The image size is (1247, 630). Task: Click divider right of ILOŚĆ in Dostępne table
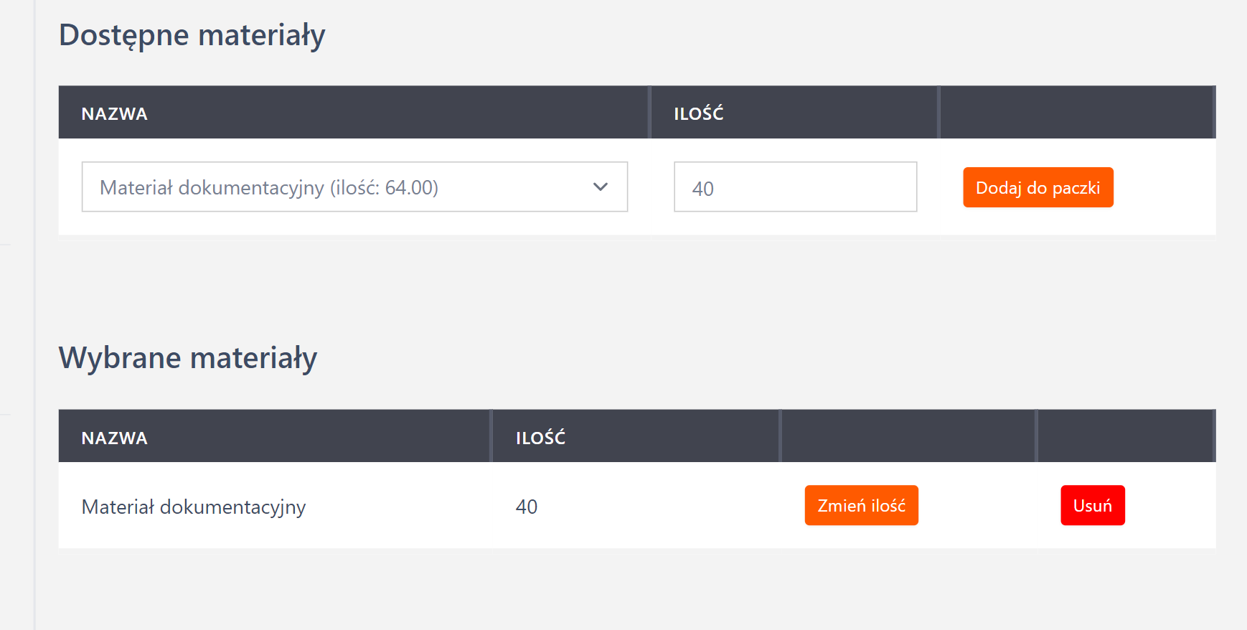pyautogui.click(x=939, y=113)
